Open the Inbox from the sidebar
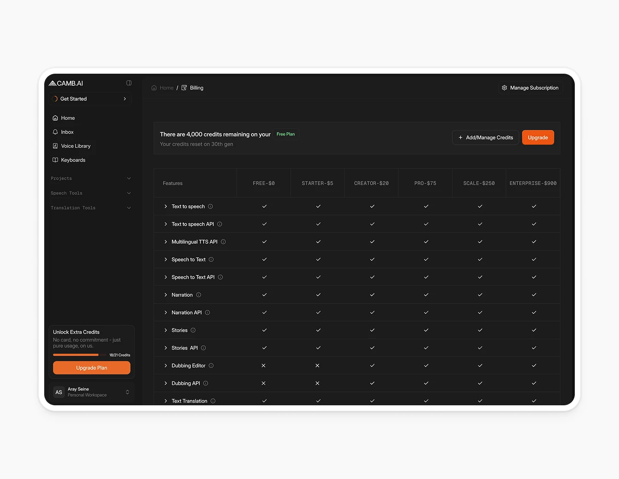The image size is (619, 479). (x=68, y=132)
